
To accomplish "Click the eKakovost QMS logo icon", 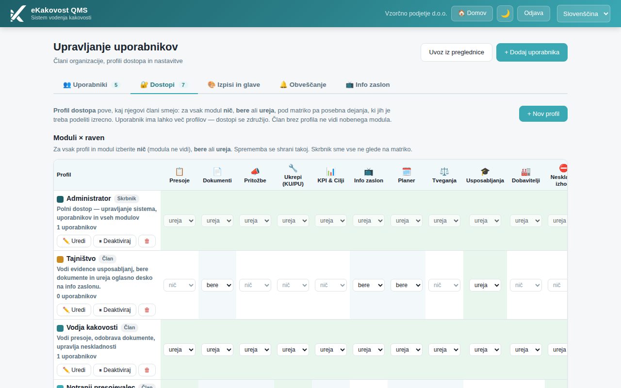I will [17, 14].
